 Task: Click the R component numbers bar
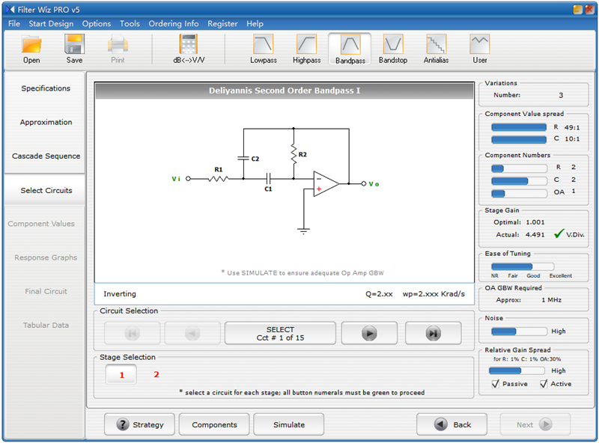519,168
